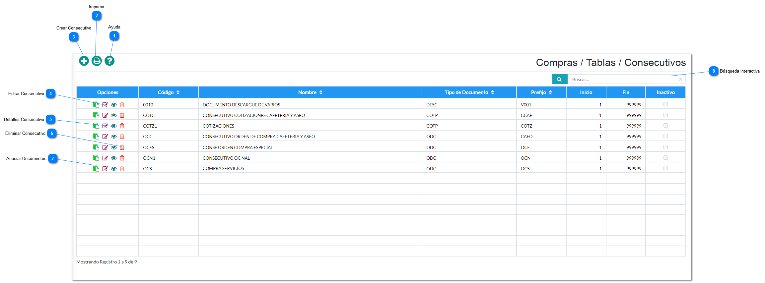The height and width of the screenshot is (283, 765).
Task: Toggle Inactivo checkbox for row COTZ1
Action: tap(665, 126)
